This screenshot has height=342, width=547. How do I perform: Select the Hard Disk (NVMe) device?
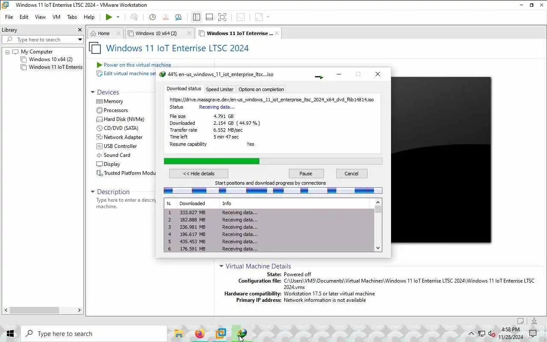click(x=124, y=119)
